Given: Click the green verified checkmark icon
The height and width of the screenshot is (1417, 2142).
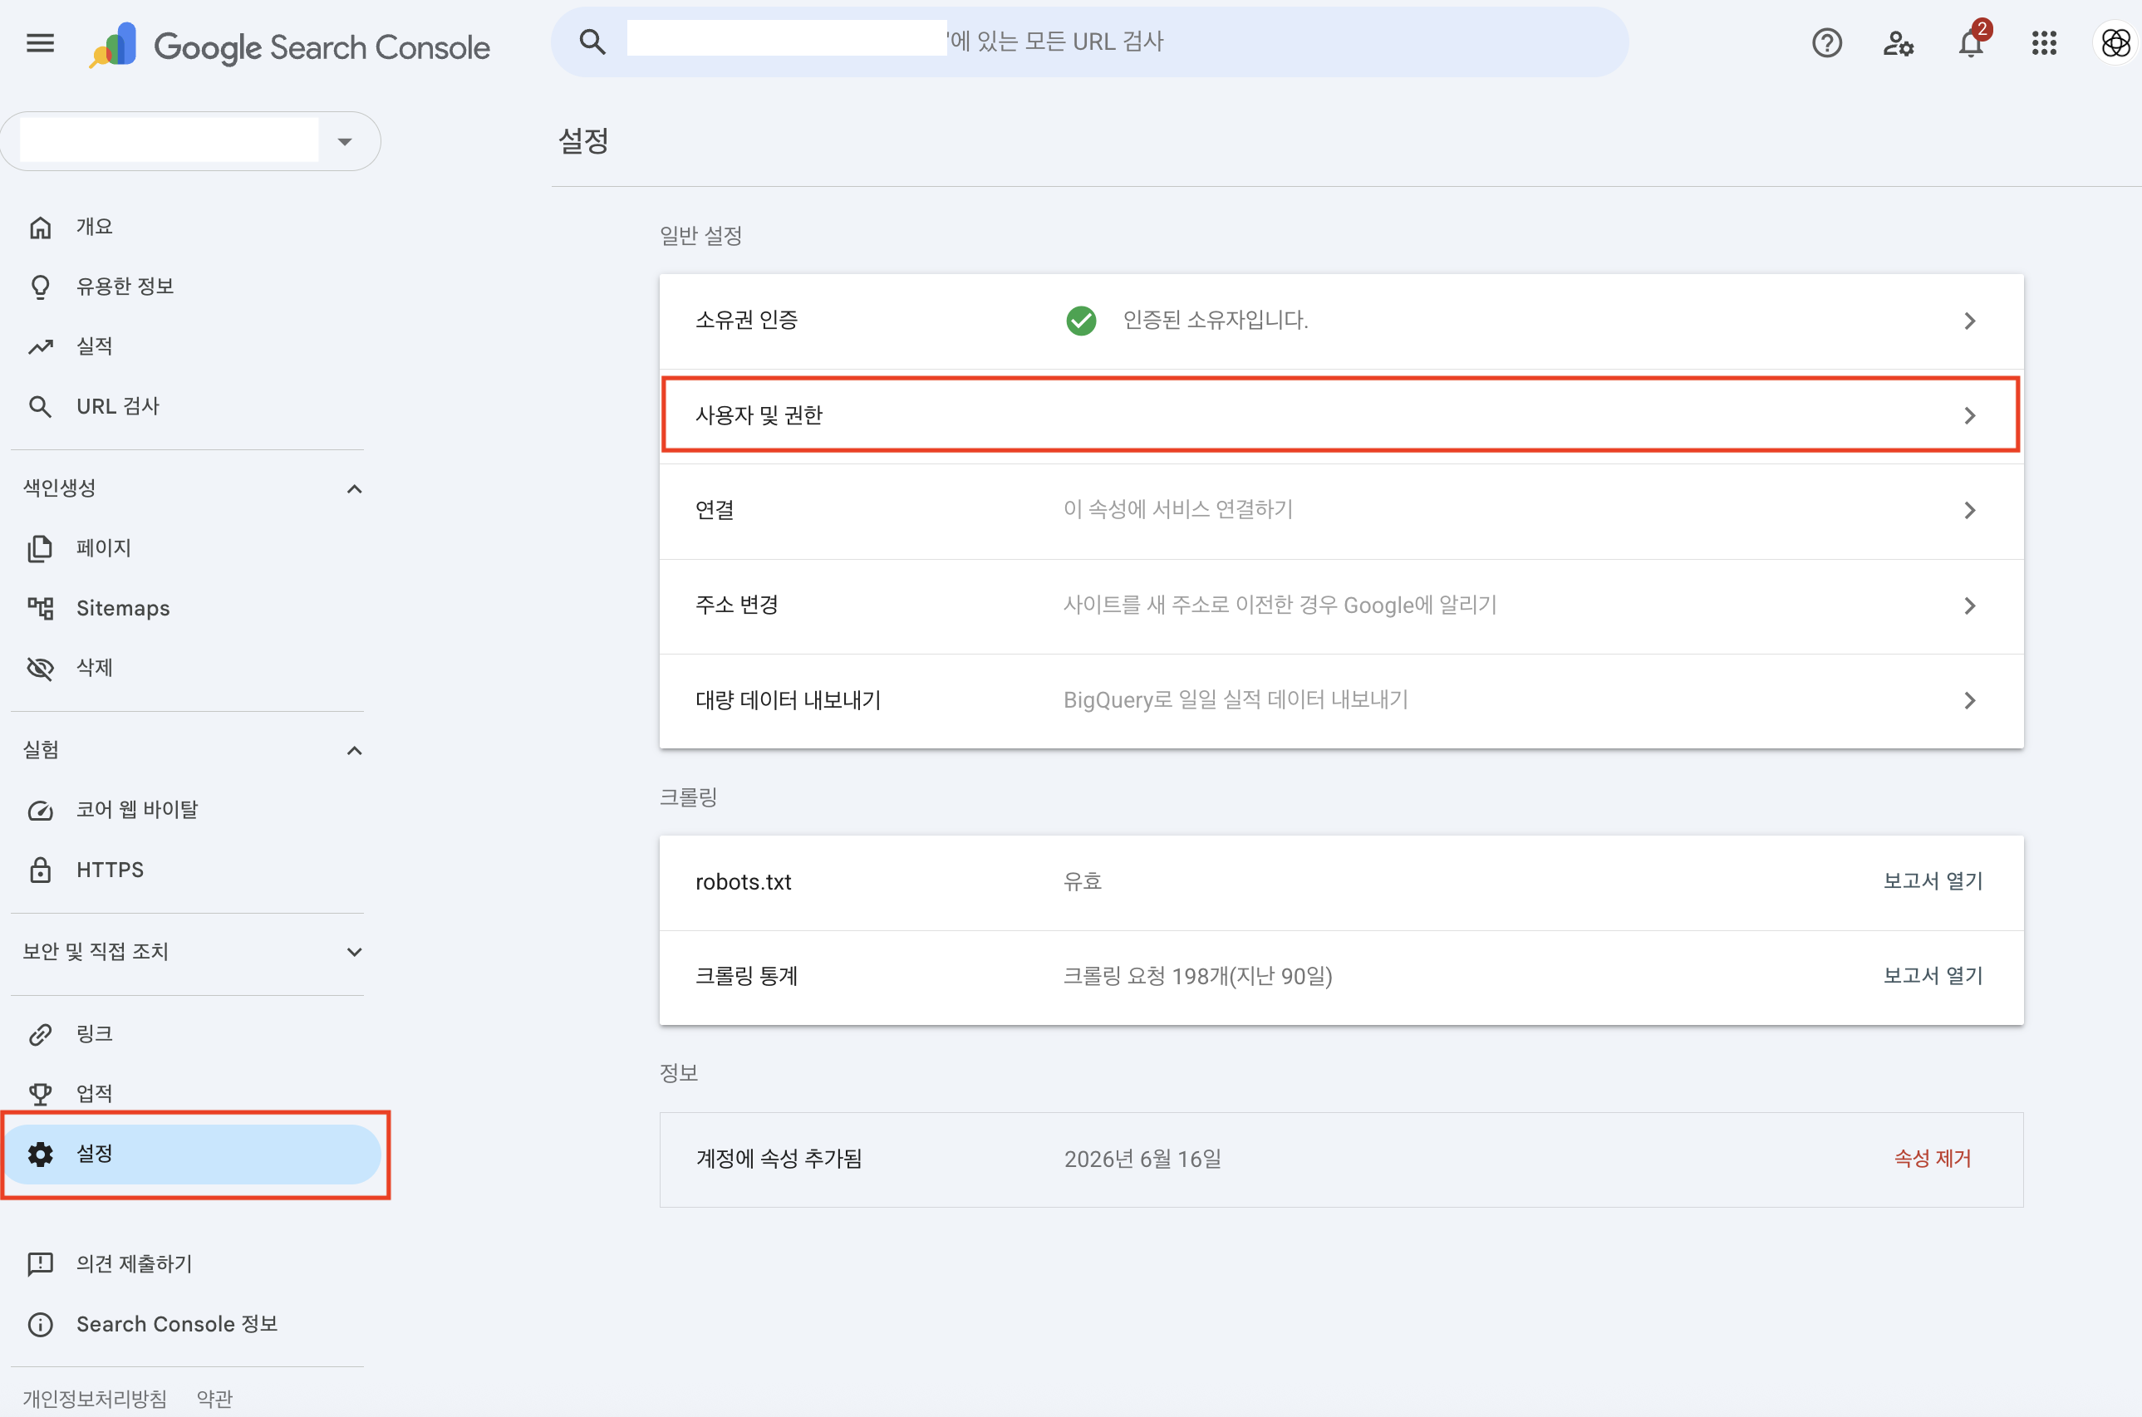Looking at the screenshot, I should point(1081,320).
